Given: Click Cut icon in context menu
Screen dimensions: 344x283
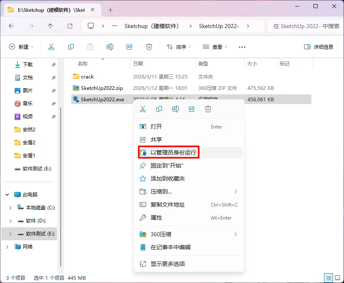Looking at the screenshot, I should (x=143, y=109).
